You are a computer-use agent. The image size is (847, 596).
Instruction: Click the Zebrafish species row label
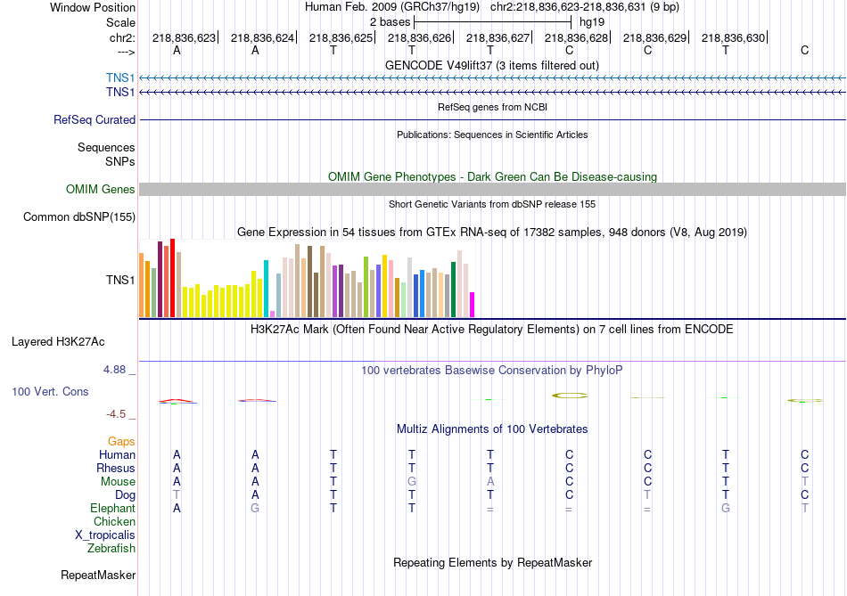pos(111,549)
